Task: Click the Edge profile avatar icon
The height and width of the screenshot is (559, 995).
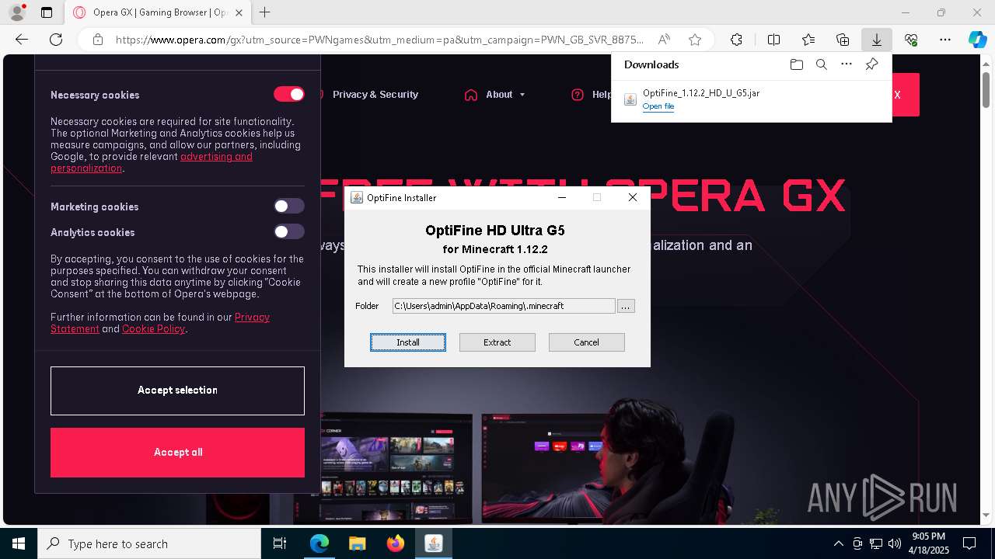Action: (x=16, y=12)
